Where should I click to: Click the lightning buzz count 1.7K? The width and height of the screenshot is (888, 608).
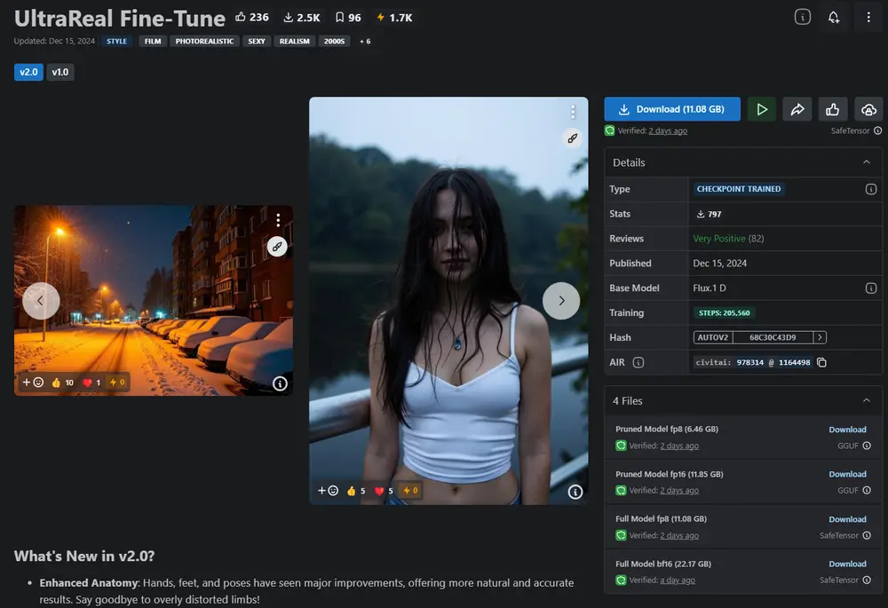click(x=395, y=18)
